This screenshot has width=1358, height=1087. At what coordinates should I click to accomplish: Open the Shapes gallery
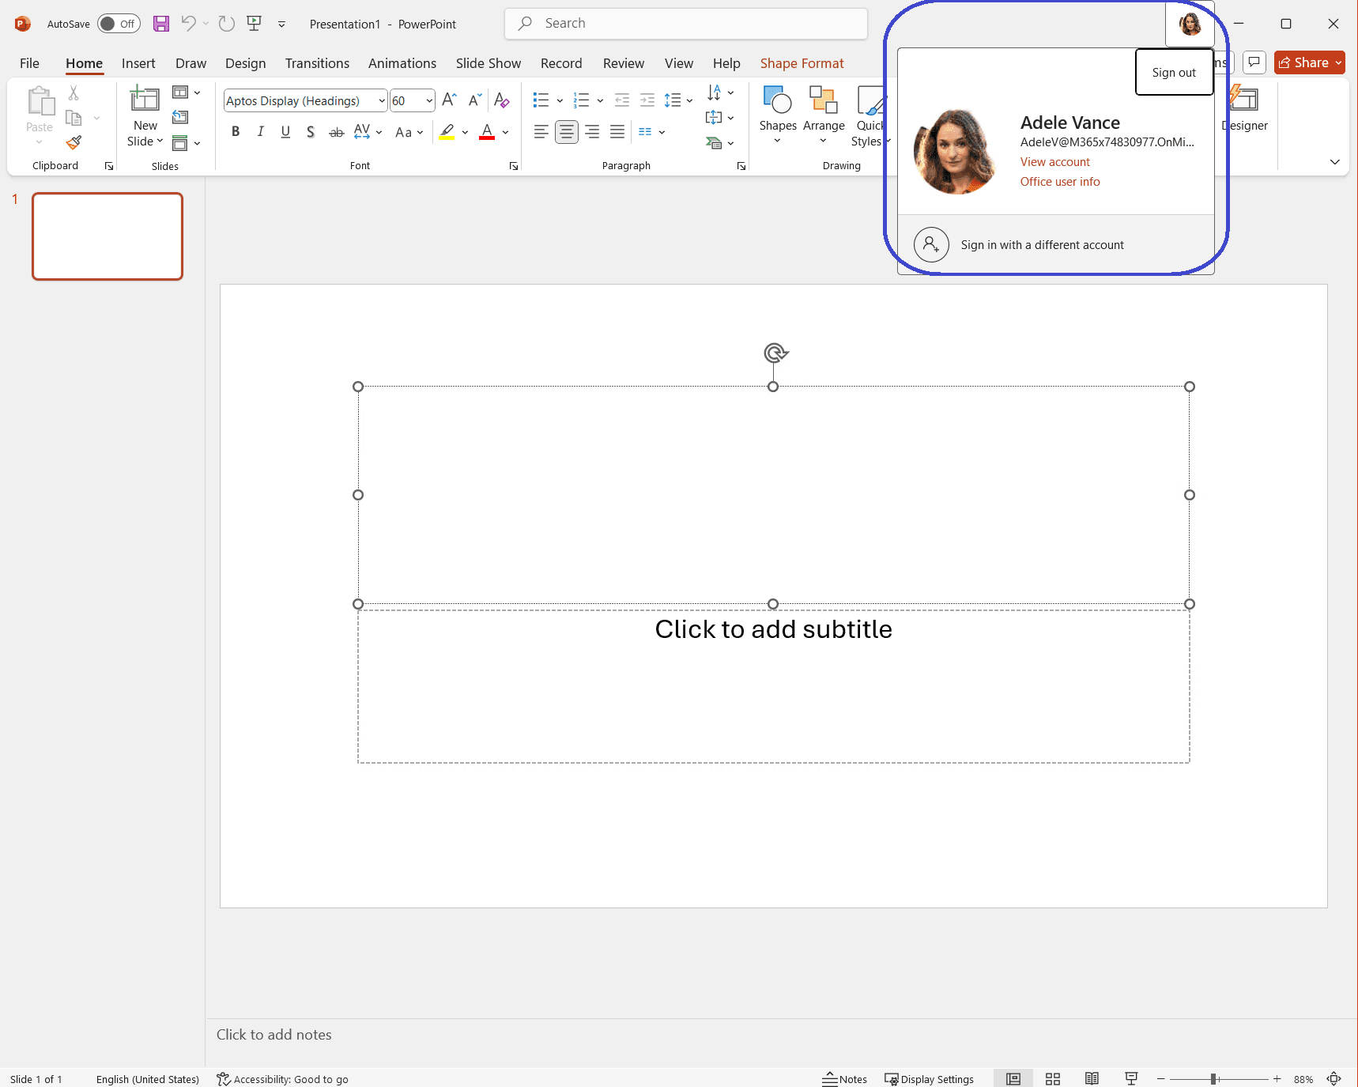pyautogui.click(x=778, y=115)
